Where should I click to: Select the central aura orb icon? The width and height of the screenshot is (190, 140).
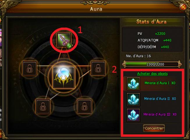[64, 77]
